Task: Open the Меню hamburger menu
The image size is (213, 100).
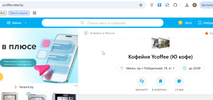Action: (14, 23)
